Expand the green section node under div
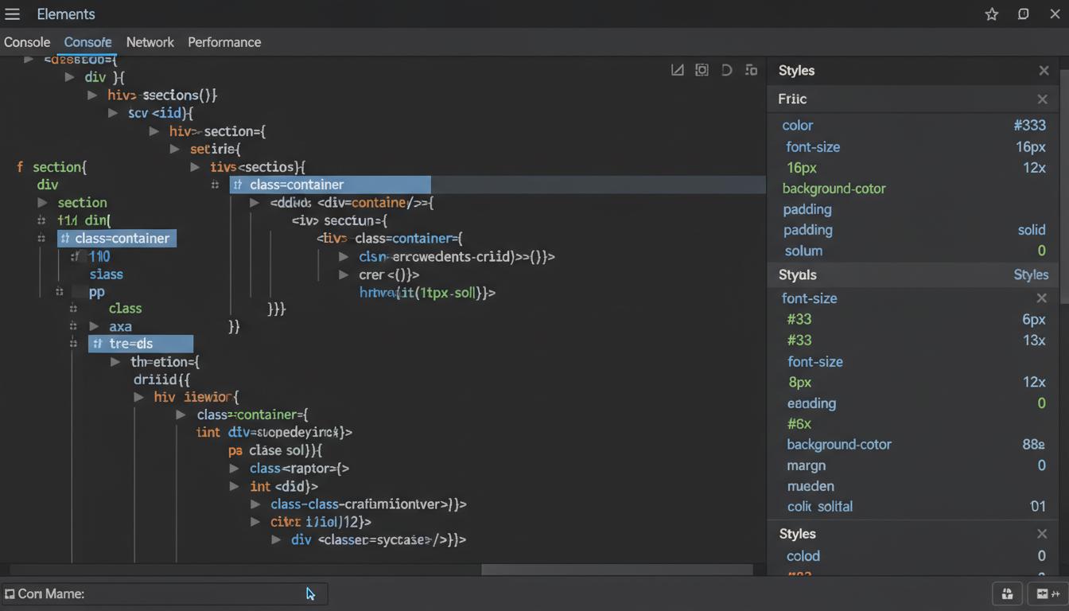This screenshot has width=1069, height=611. [x=43, y=203]
